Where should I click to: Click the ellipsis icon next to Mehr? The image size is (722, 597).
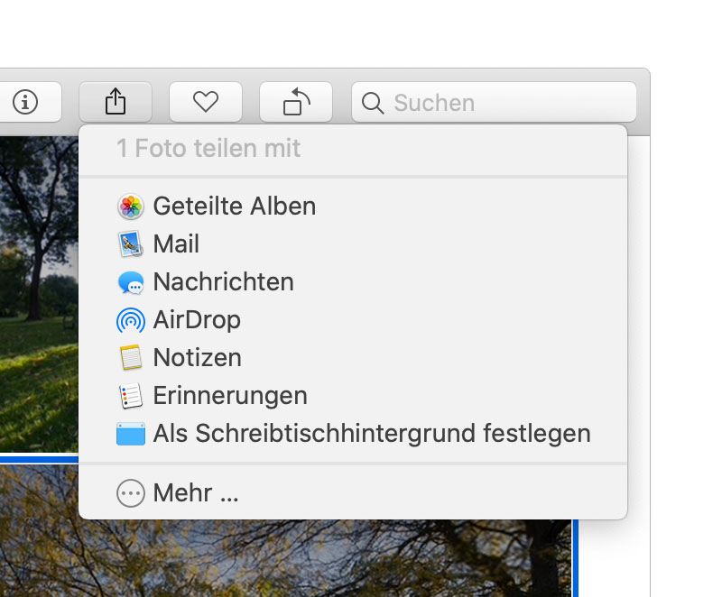click(x=131, y=493)
